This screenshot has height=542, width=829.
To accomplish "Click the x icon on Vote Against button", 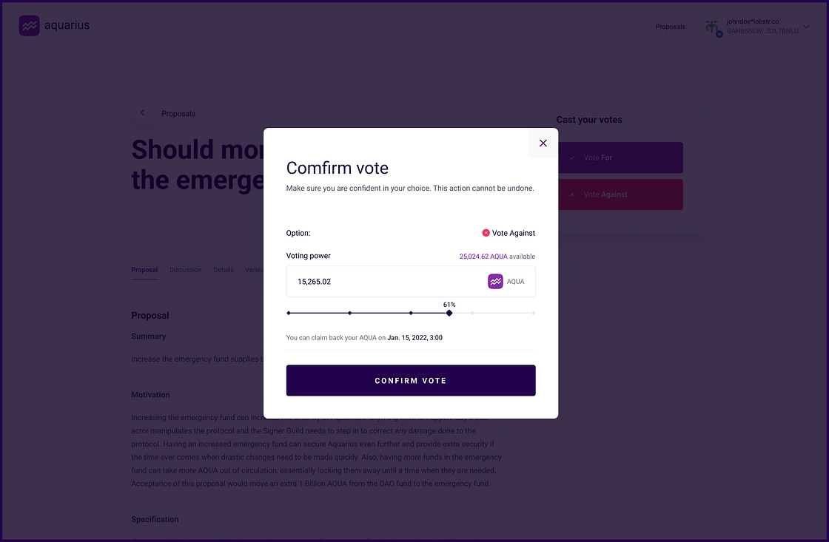I will pyautogui.click(x=571, y=194).
